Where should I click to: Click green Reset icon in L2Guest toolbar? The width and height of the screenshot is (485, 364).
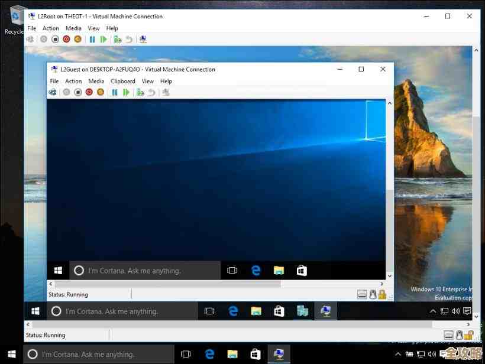[126, 92]
